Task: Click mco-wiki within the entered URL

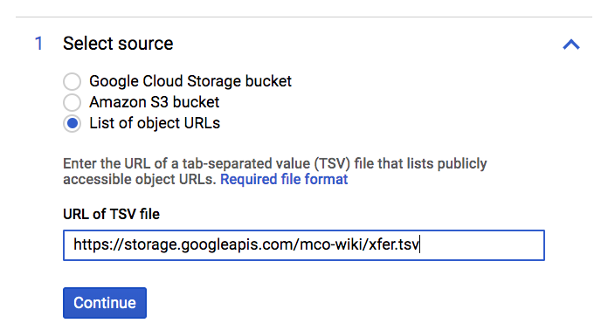Action: [331, 244]
